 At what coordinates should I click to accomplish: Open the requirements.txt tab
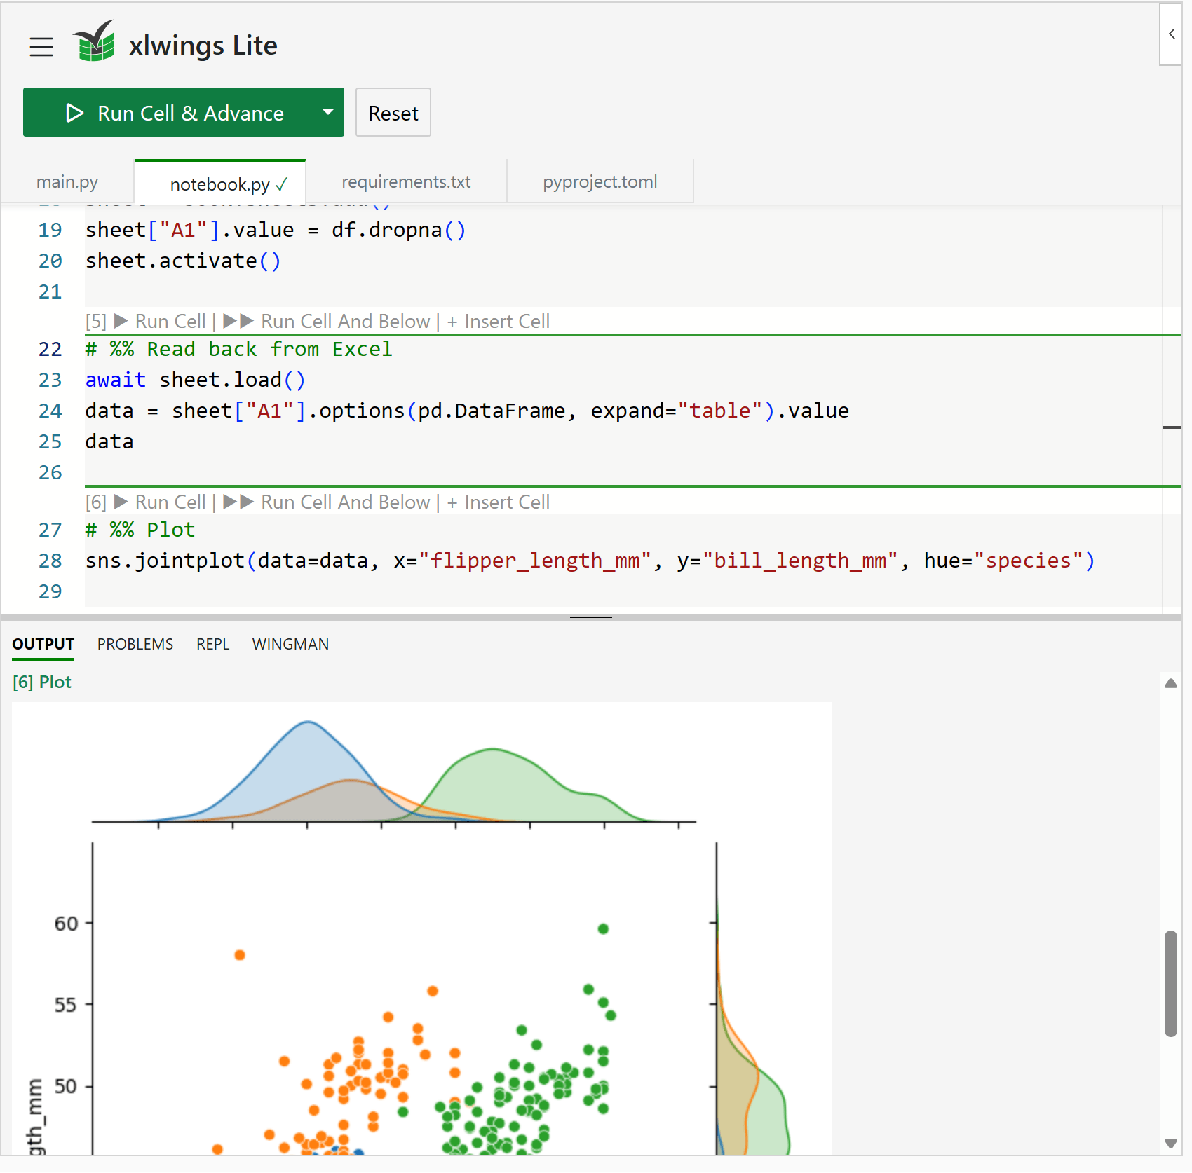pyautogui.click(x=406, y=182)
